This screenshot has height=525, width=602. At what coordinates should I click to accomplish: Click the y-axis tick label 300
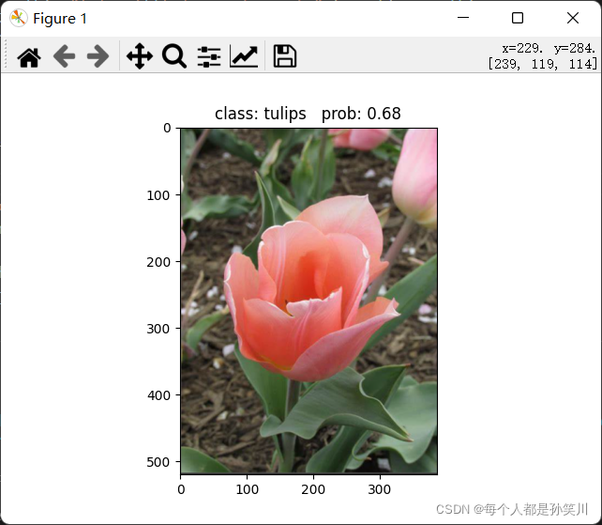tap(158, 329)
